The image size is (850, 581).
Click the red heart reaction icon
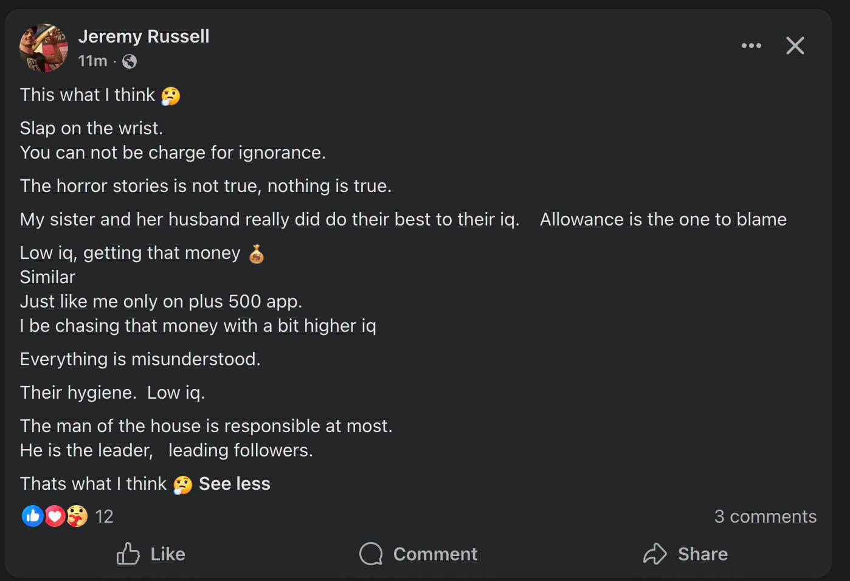55,516
